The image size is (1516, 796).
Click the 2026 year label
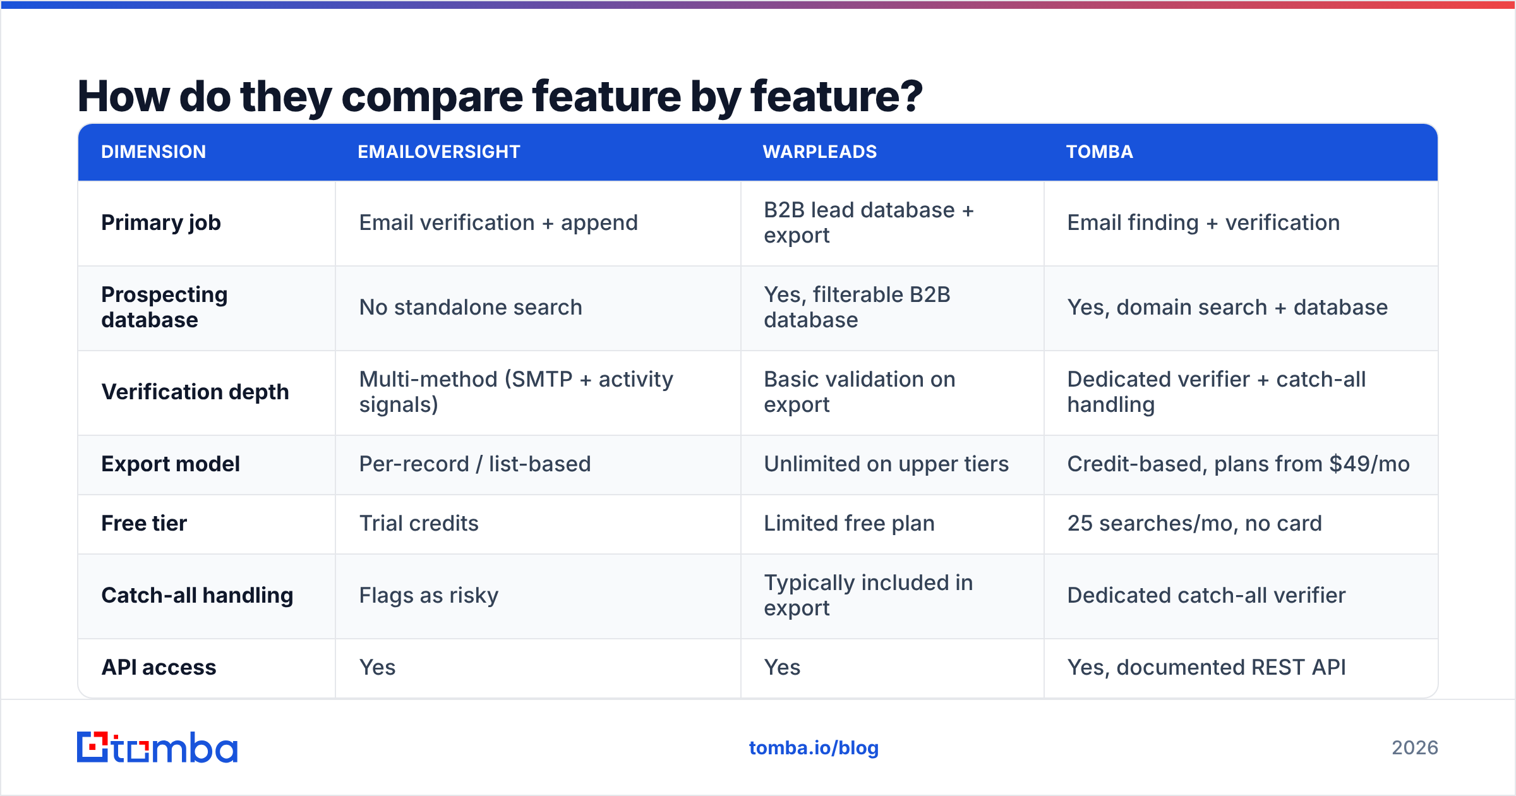tap(1415, 748)
